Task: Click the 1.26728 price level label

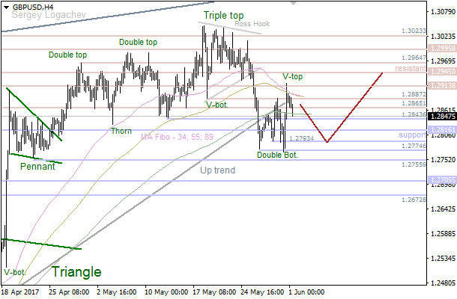Action: point(413,200)
